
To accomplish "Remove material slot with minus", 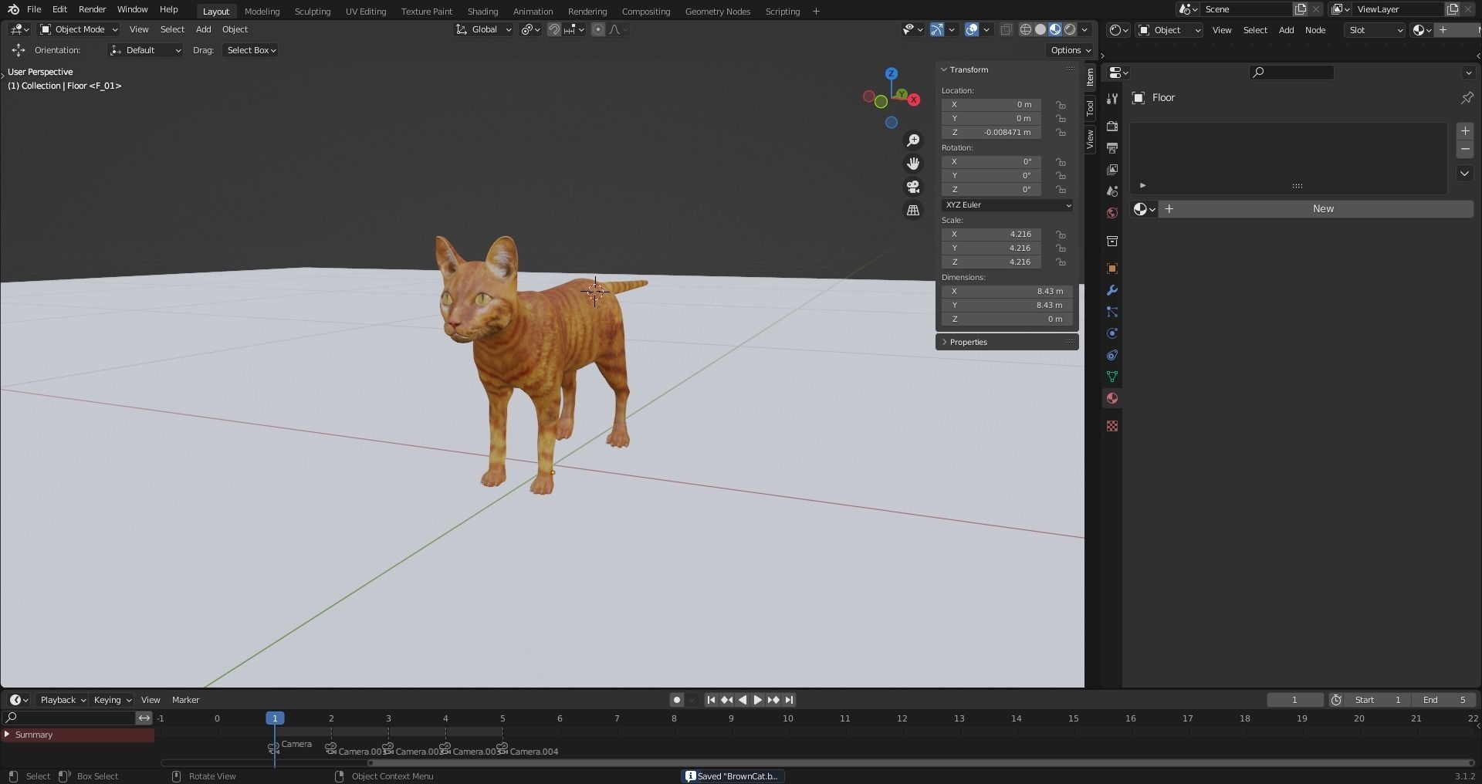I will coord(1465,149).
